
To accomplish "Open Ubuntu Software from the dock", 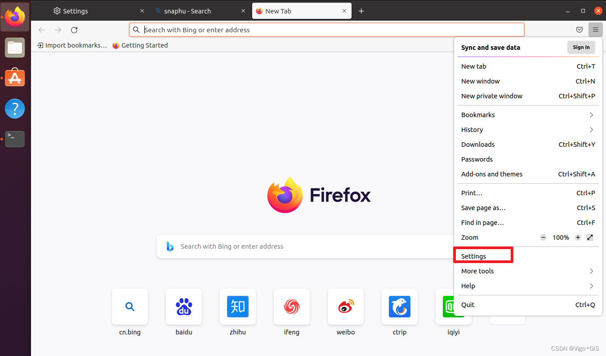I will pos(15,78).
